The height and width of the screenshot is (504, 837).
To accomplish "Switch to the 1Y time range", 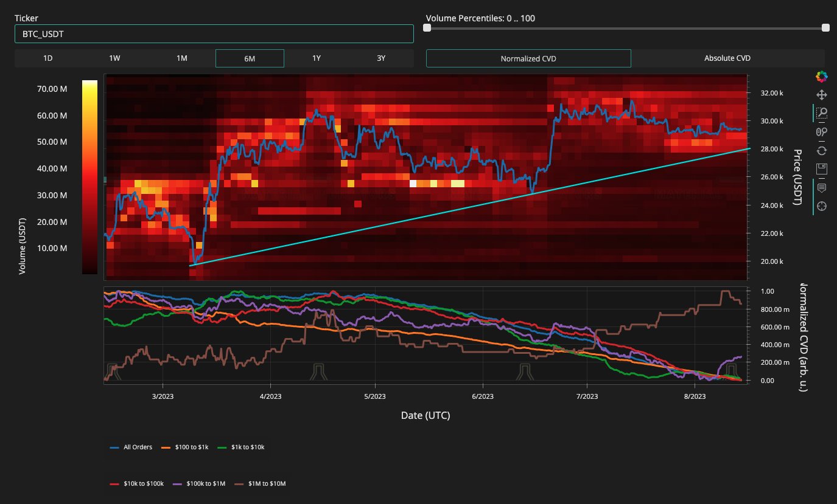I will tap(317, 58).
